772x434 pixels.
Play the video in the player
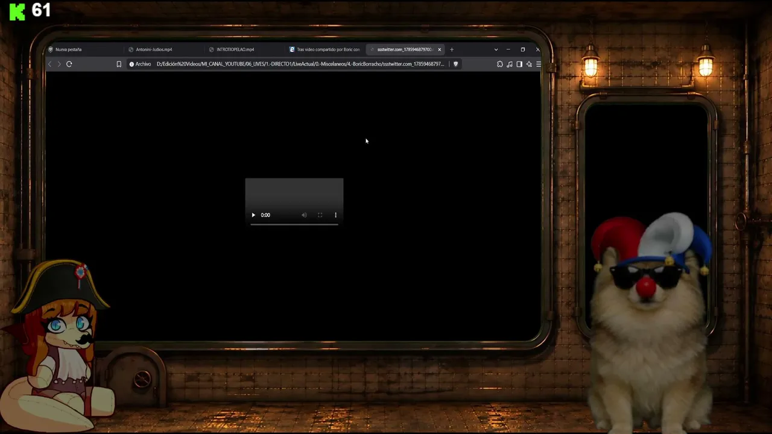[253, 215]
